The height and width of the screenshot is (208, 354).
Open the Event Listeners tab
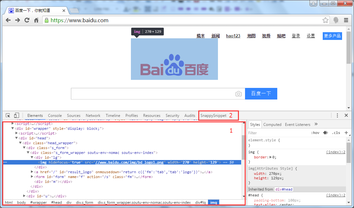[x=298, y=124]
